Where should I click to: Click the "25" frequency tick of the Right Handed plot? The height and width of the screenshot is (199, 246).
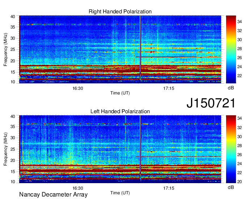coord(13,49)
